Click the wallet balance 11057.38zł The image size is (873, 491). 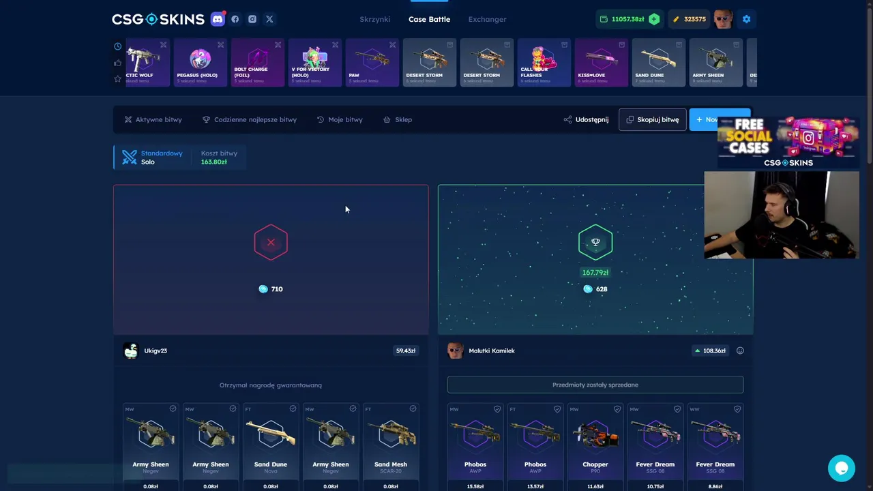coord(622,19)
